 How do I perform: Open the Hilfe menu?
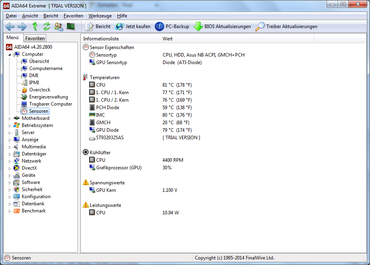122,16
